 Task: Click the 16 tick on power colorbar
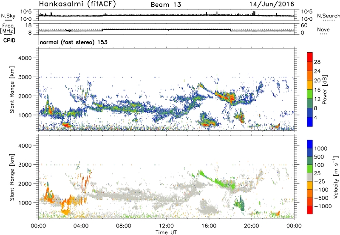point(317,90)
